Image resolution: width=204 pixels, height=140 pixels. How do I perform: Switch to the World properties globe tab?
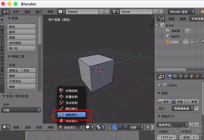[x=186, y=77]
